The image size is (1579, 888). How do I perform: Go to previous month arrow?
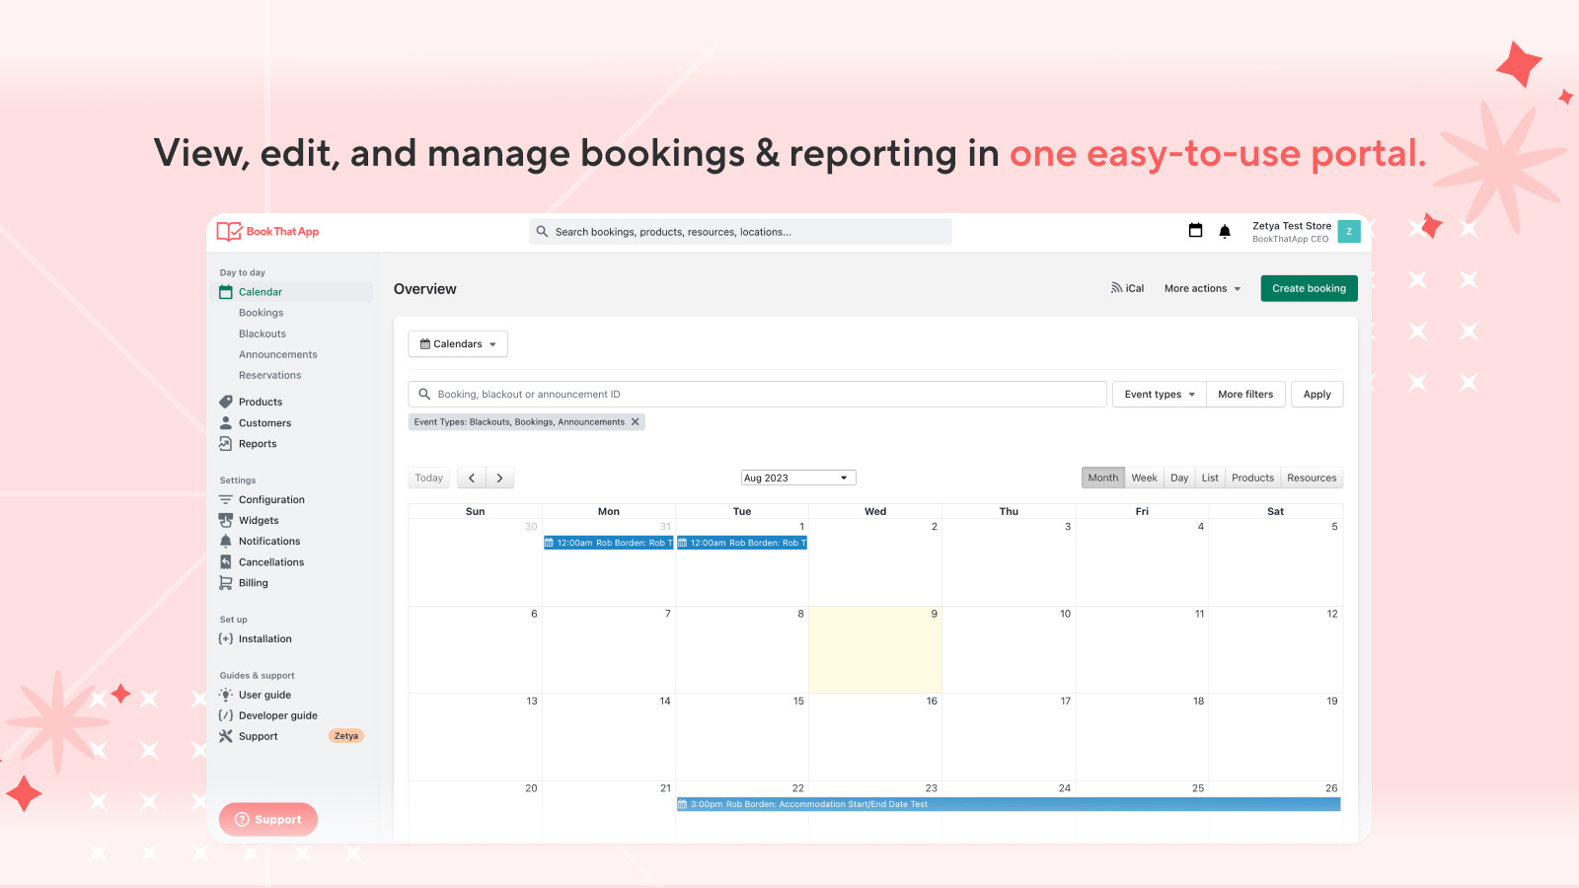click(472, 479)
